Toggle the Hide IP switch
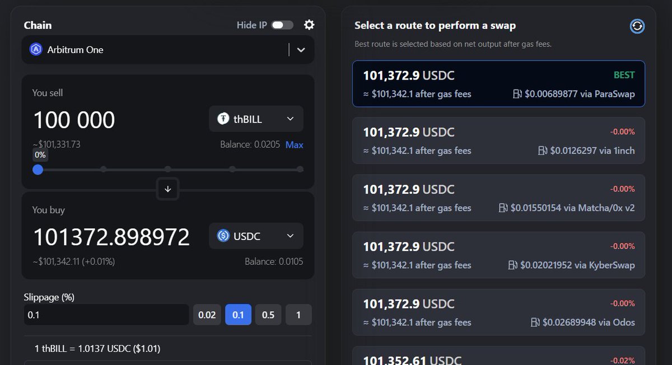The image size is (672, 365). [282, 25]
